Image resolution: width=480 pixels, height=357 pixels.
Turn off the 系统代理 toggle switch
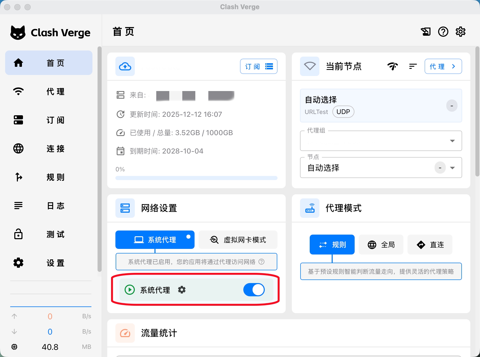254,290
